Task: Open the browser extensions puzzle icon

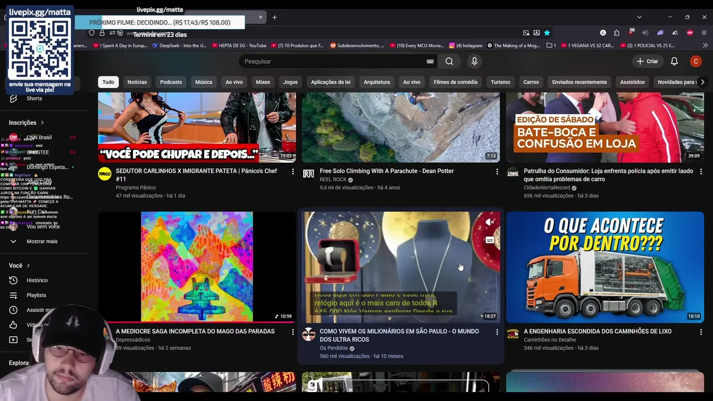Action: tap(617, 33)
